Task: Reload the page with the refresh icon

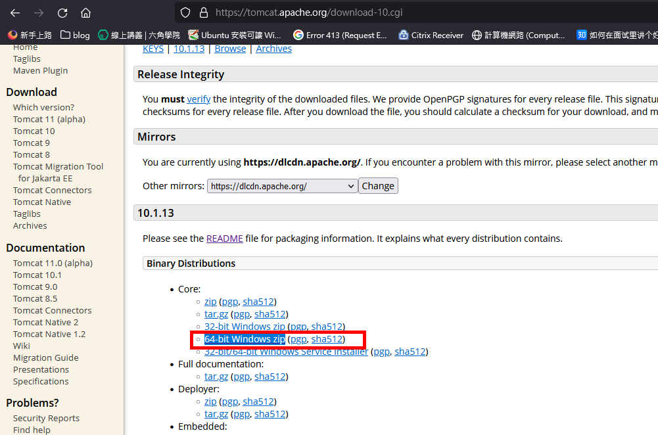Action: [x=62, y=13]
